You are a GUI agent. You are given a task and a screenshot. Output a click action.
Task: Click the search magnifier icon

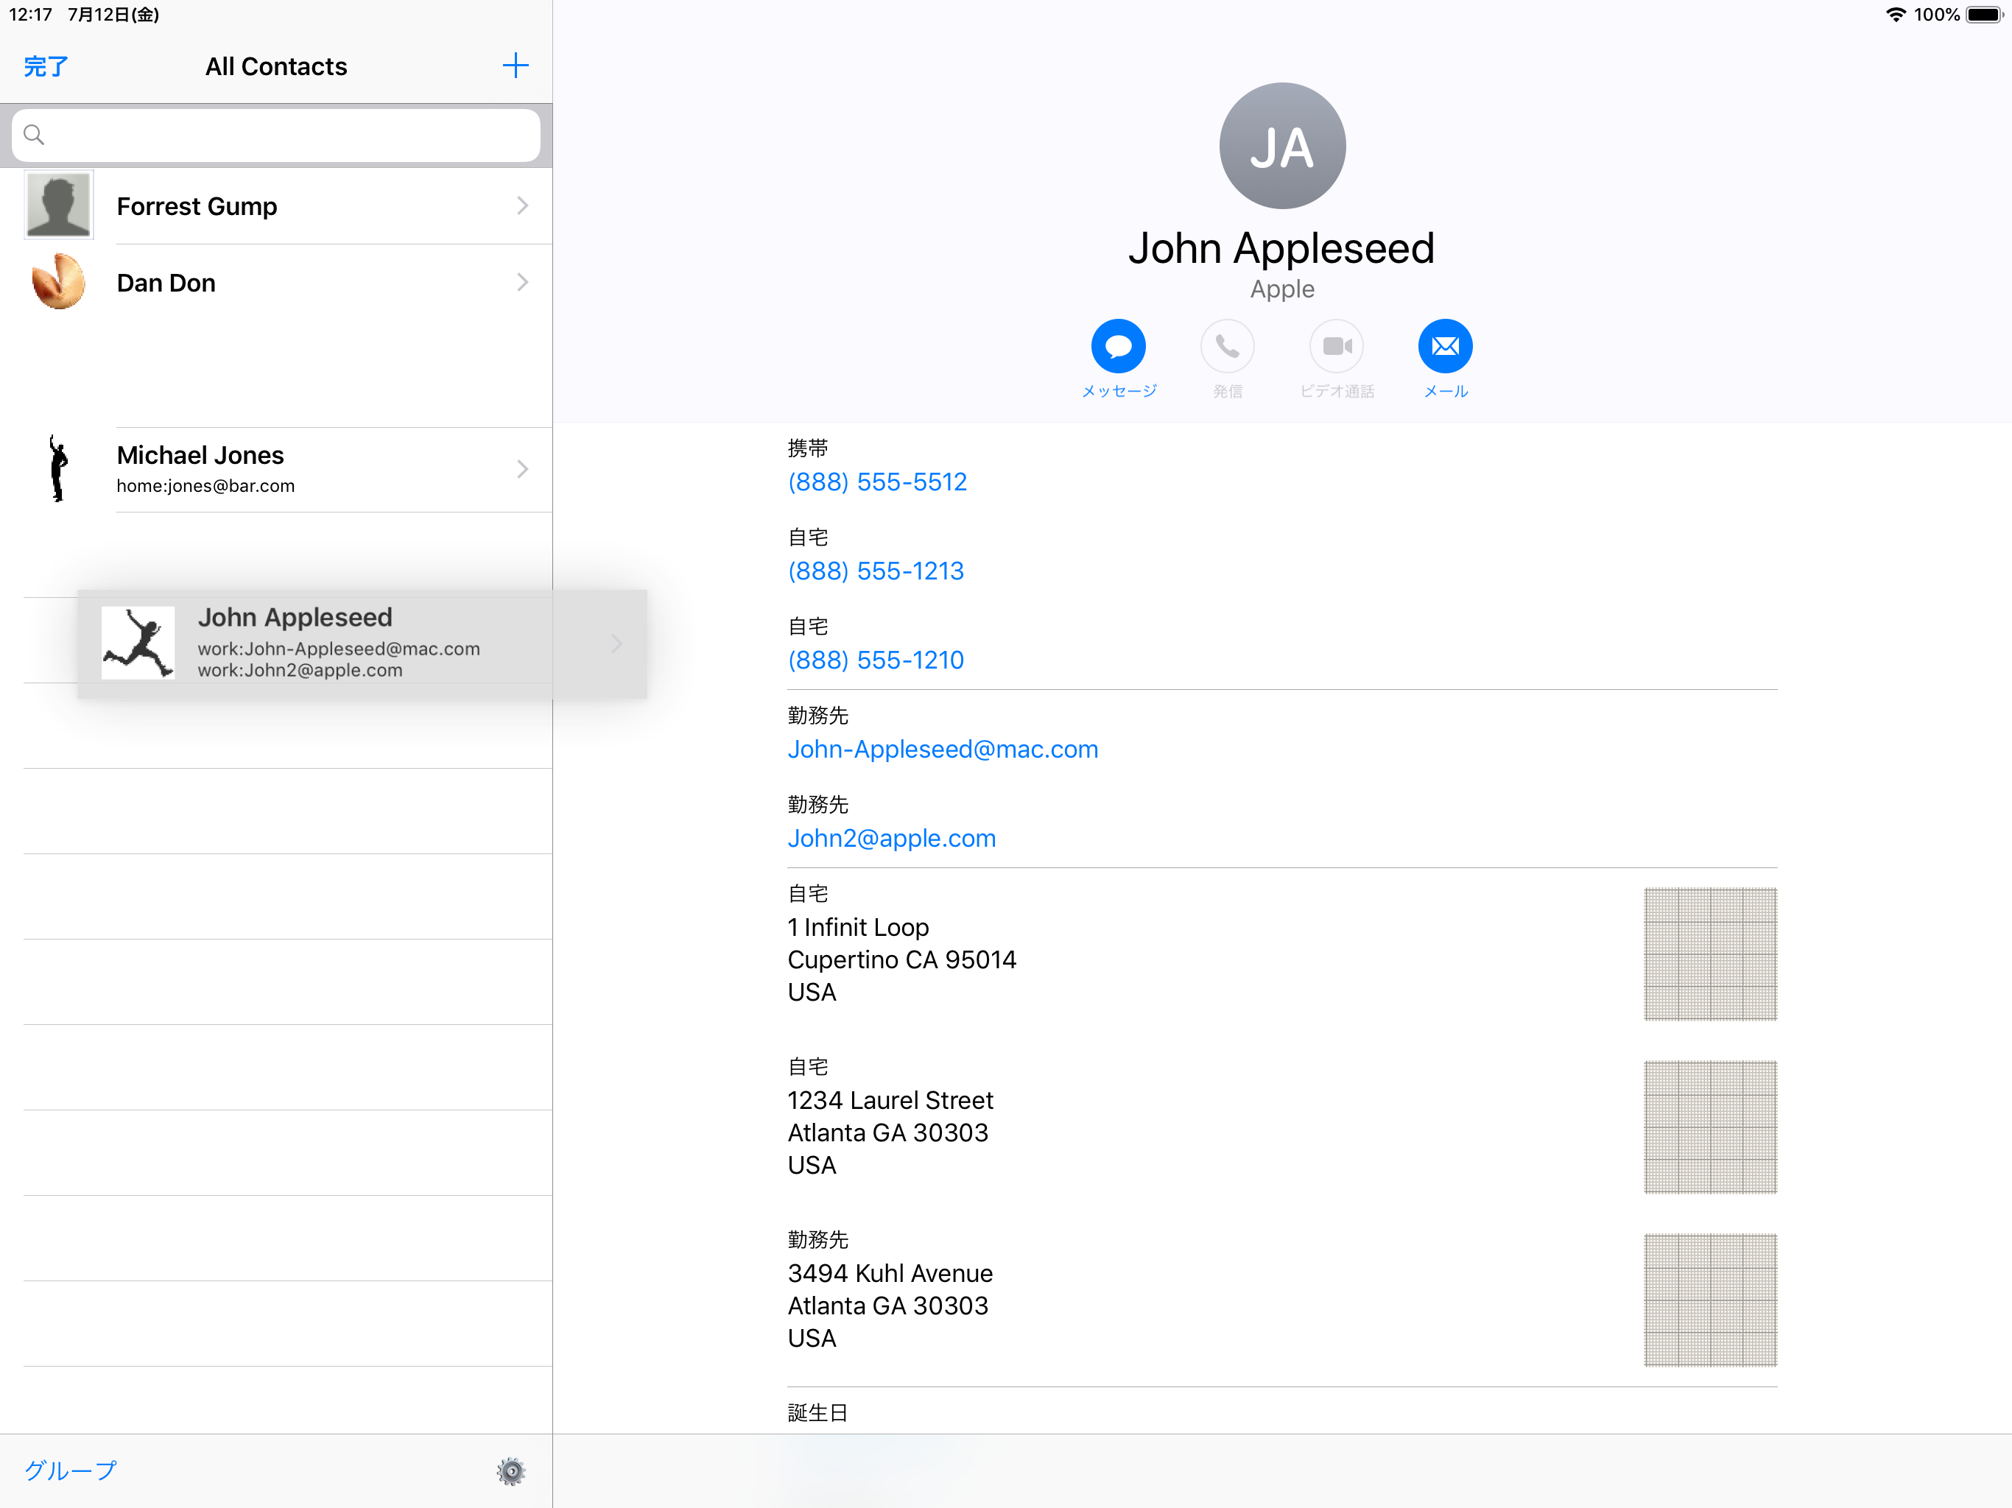[x=34, y=135]
